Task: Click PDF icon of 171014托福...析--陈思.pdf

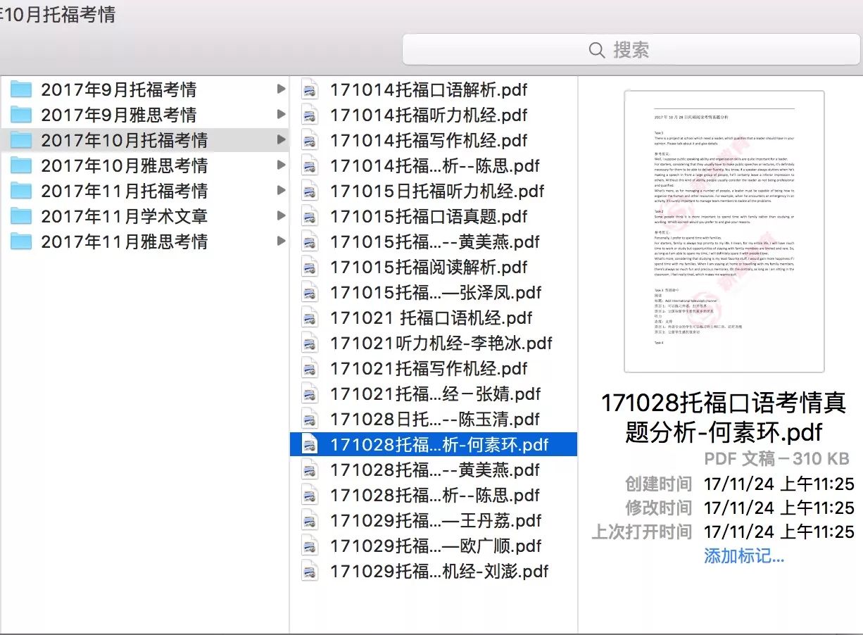Action: tap(310, 165)
